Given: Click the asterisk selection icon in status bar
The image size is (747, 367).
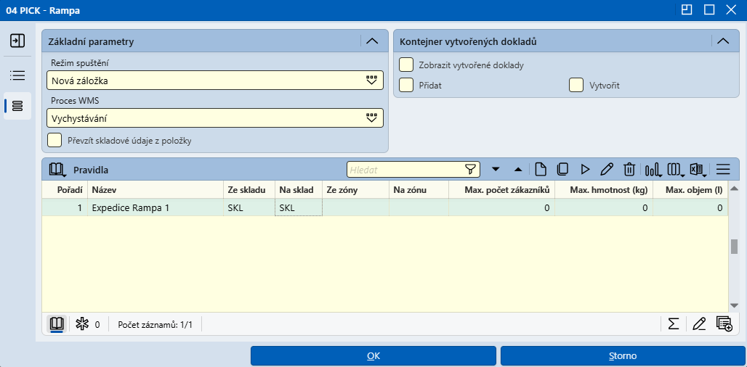Looking at the screenshot, I should (82, 325).
